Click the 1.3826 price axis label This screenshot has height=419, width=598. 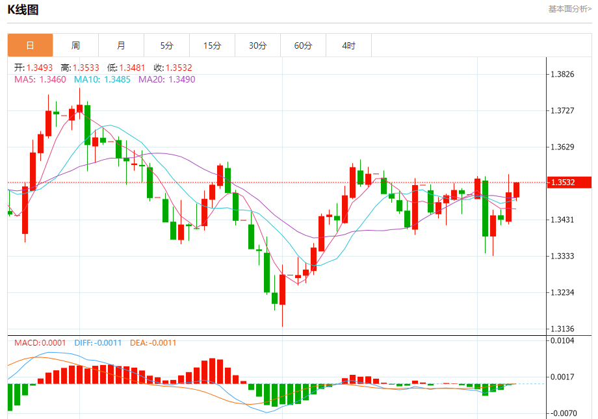[x=562, y=74]
